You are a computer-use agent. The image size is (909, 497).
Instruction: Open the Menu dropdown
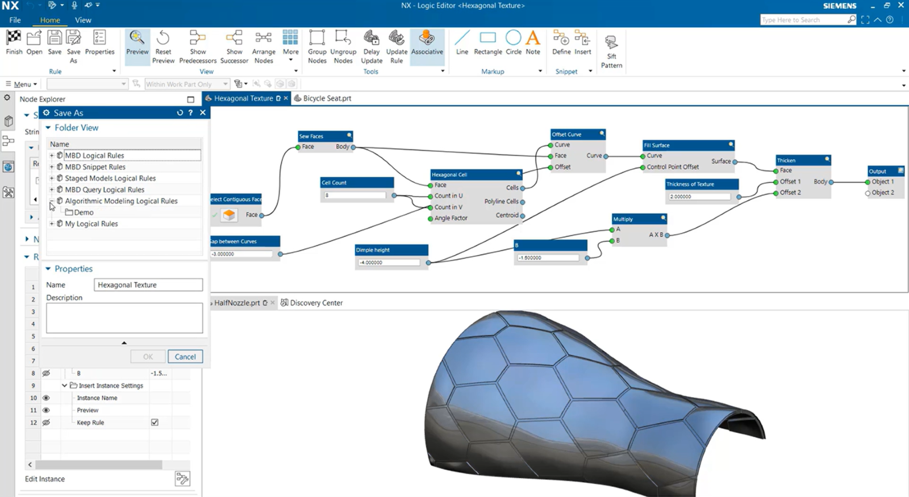[22, 84]
